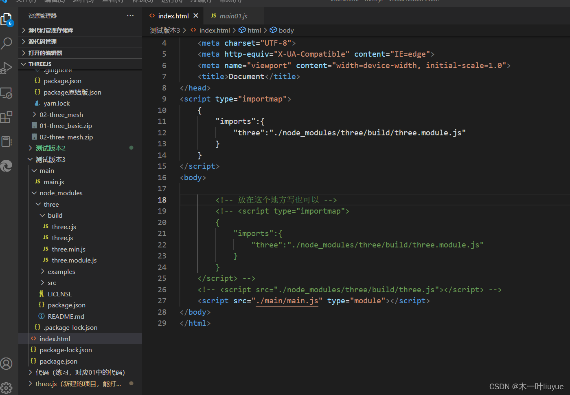Open the LICENSE file
Screen dimensions: 570x395
(80, 294)
